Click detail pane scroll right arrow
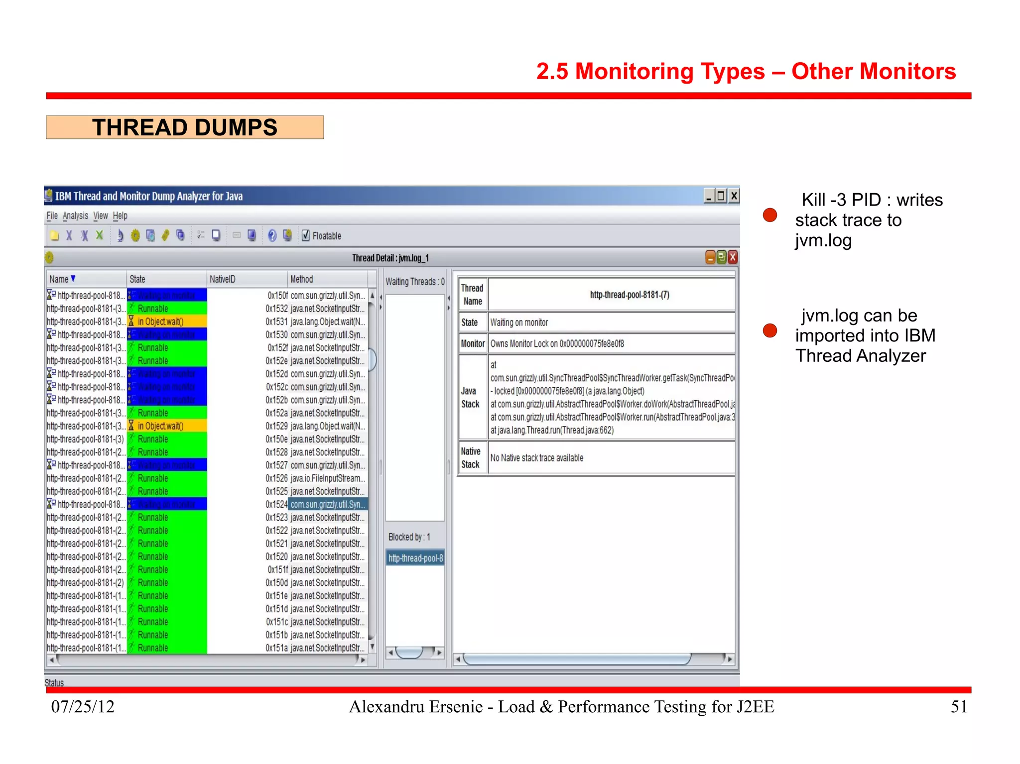 [x=730, y=659]
